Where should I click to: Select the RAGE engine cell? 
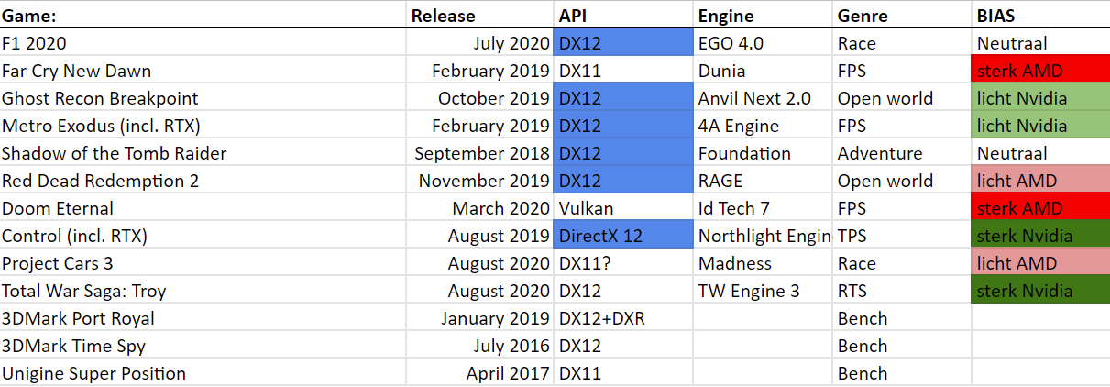tap(763, 180)
